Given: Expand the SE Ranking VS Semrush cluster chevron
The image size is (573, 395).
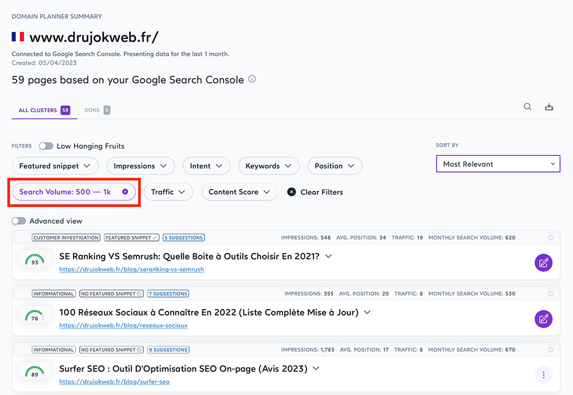Looking at the screenshot, I should click(x=328, y=256).
